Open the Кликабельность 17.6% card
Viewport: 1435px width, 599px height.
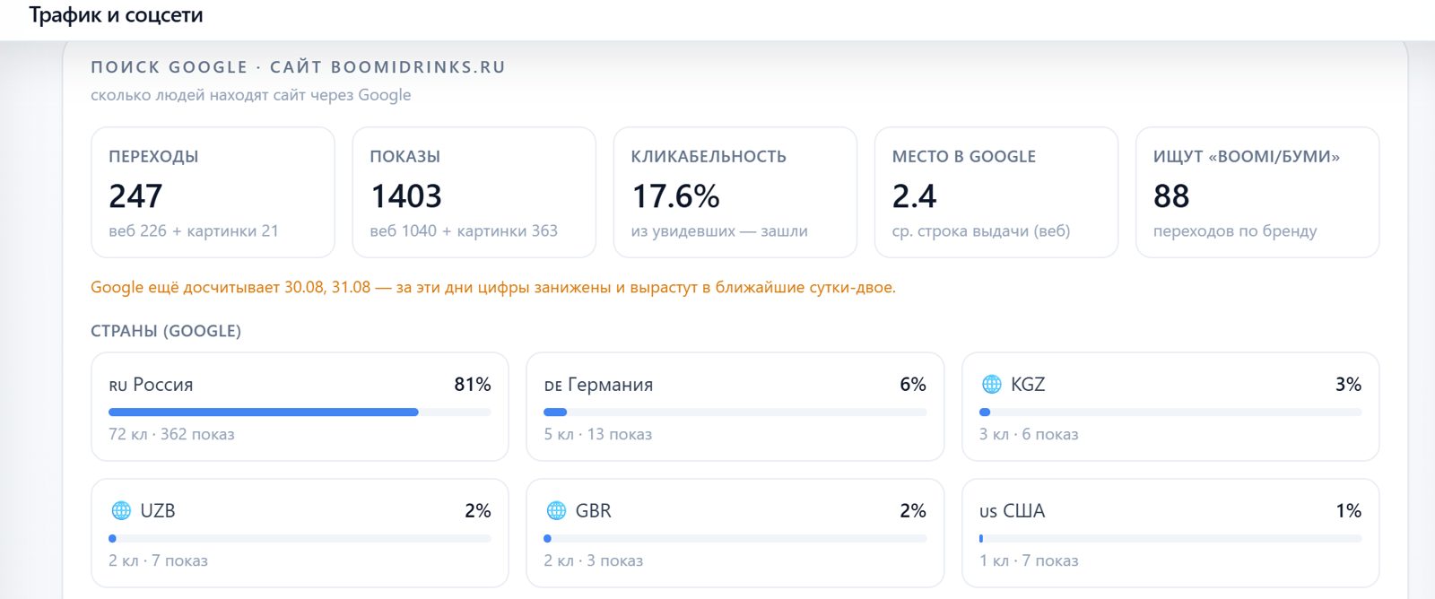coord(735,193)
